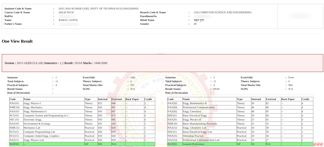The image size is (324, 147).
Task: Click the Semester 2 total marks value 909
Action: coord(290,85)
